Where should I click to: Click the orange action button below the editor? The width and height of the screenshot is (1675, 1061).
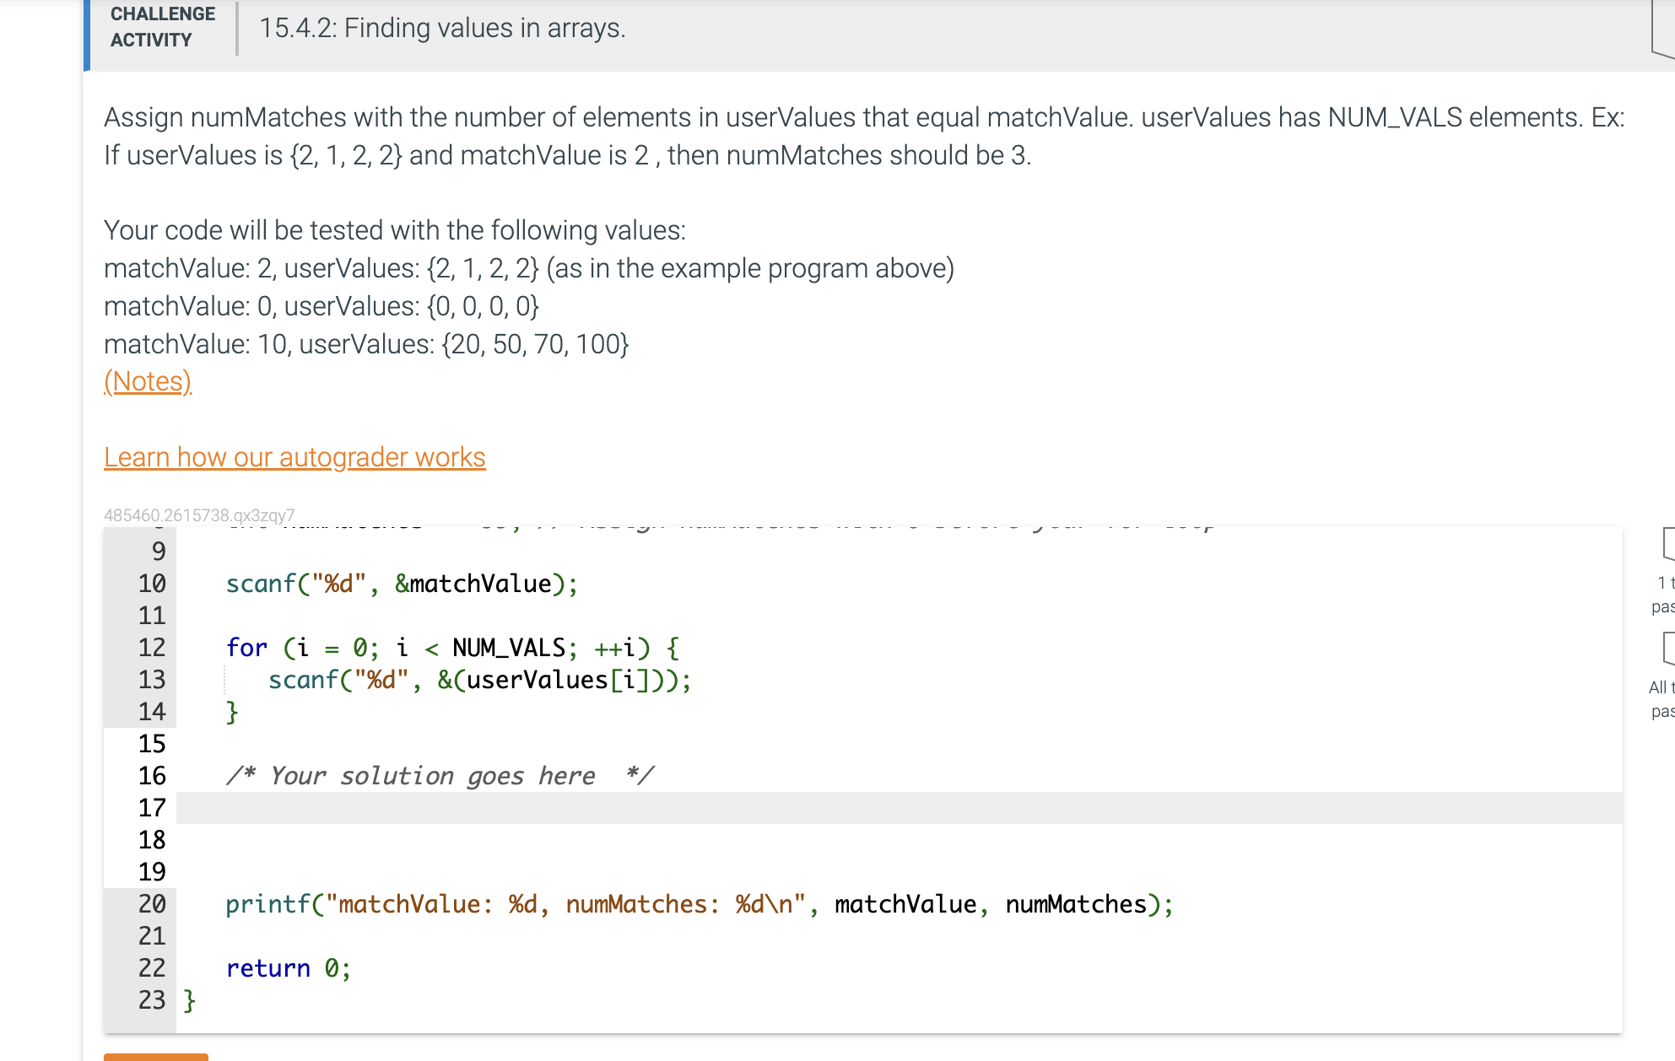(156, 1056)
